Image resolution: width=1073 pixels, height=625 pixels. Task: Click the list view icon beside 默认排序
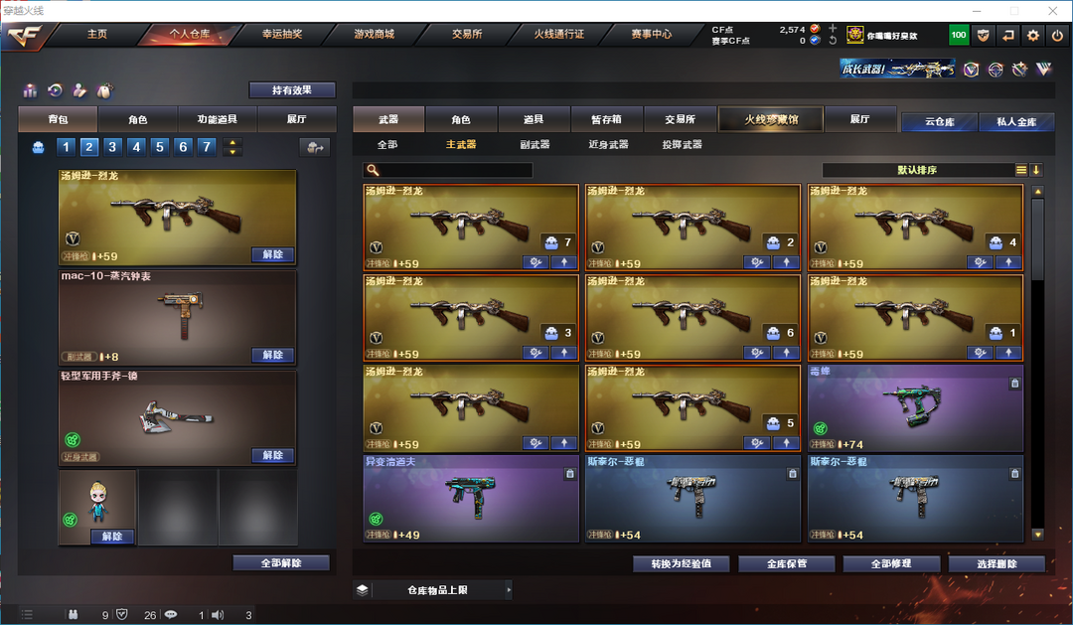1021,170
